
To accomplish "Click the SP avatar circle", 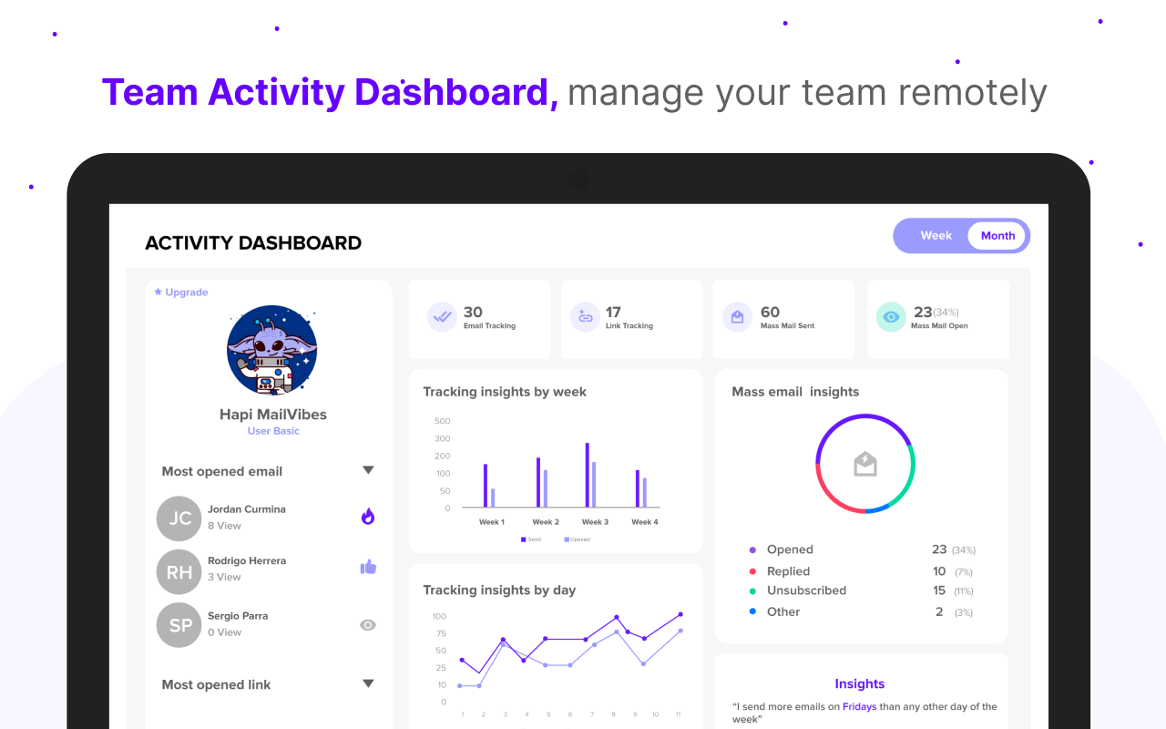I will pyautogui.click(x=179, y=625).
